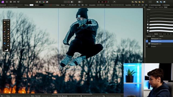The height and width of the screenshot is (97, 173).
Task: Apply Auto White Balance icon
Action: click(x=47, y=2)
